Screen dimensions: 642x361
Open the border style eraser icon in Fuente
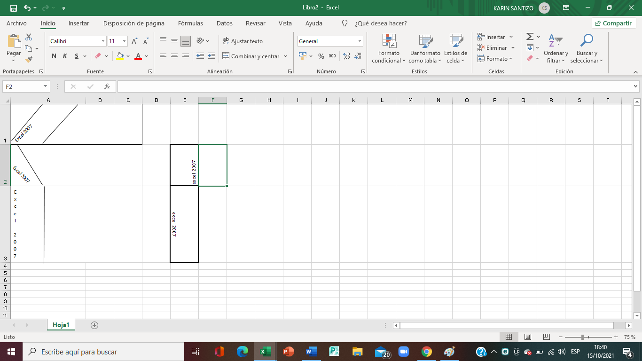click(x=98, y=56)
